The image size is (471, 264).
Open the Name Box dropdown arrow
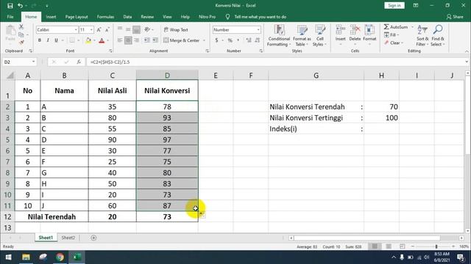coord(33,62)
